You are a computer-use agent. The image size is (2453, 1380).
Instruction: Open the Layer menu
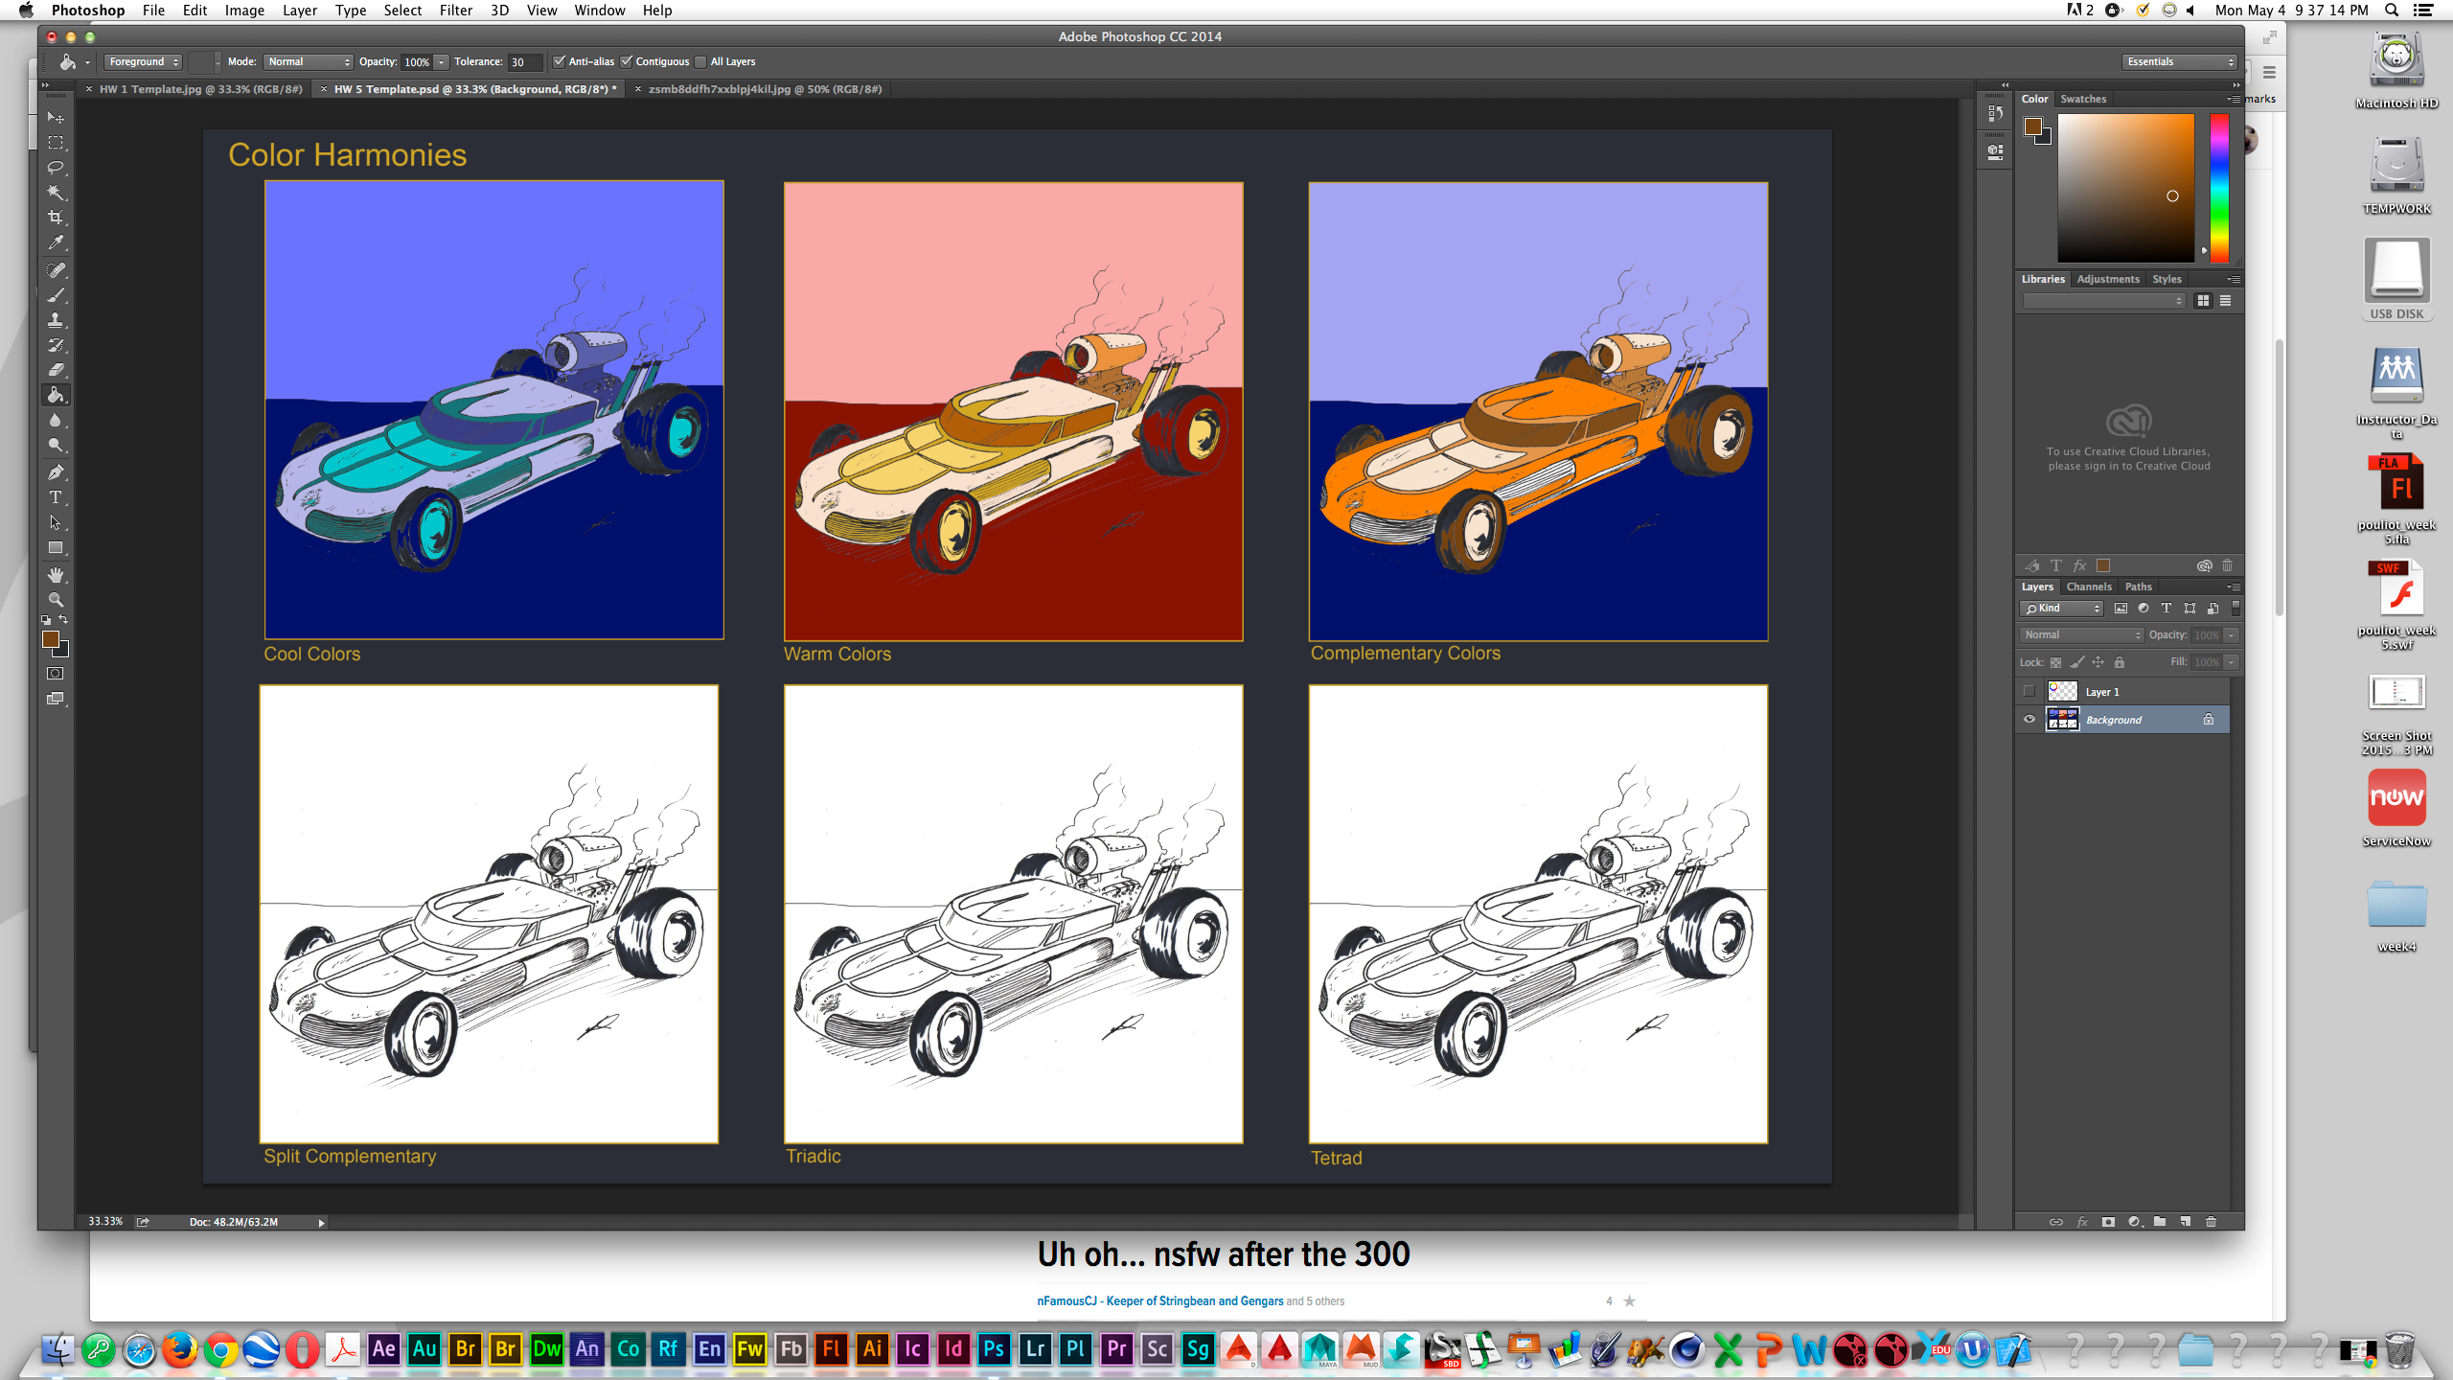pyautogui.click(x=299, y=11)
